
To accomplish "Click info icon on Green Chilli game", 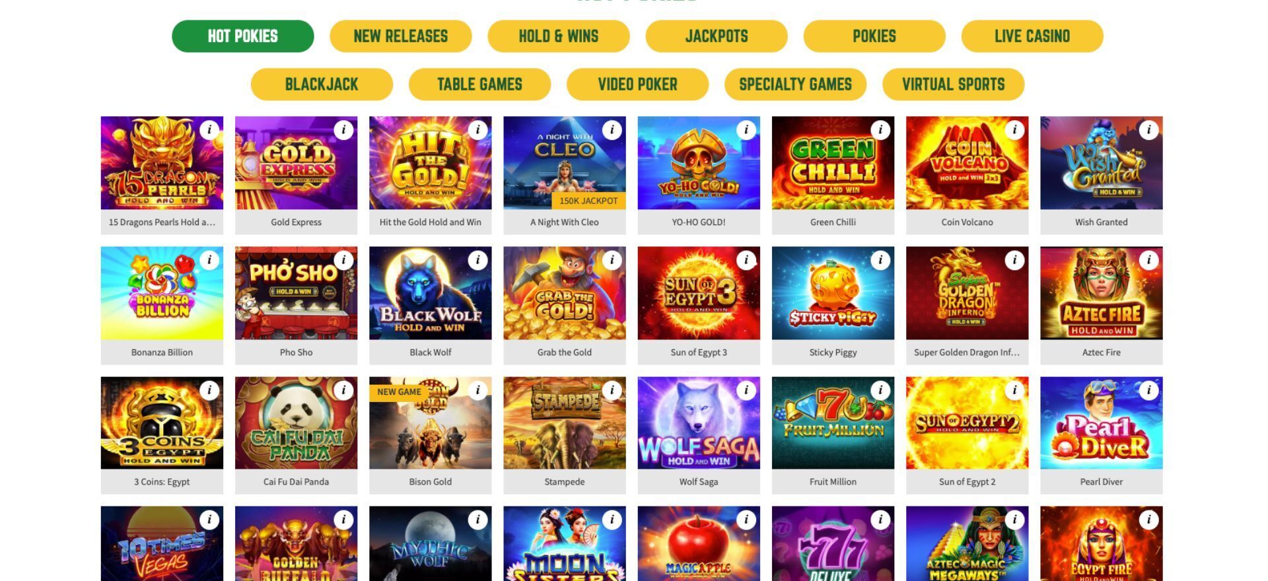I will 880,130.
